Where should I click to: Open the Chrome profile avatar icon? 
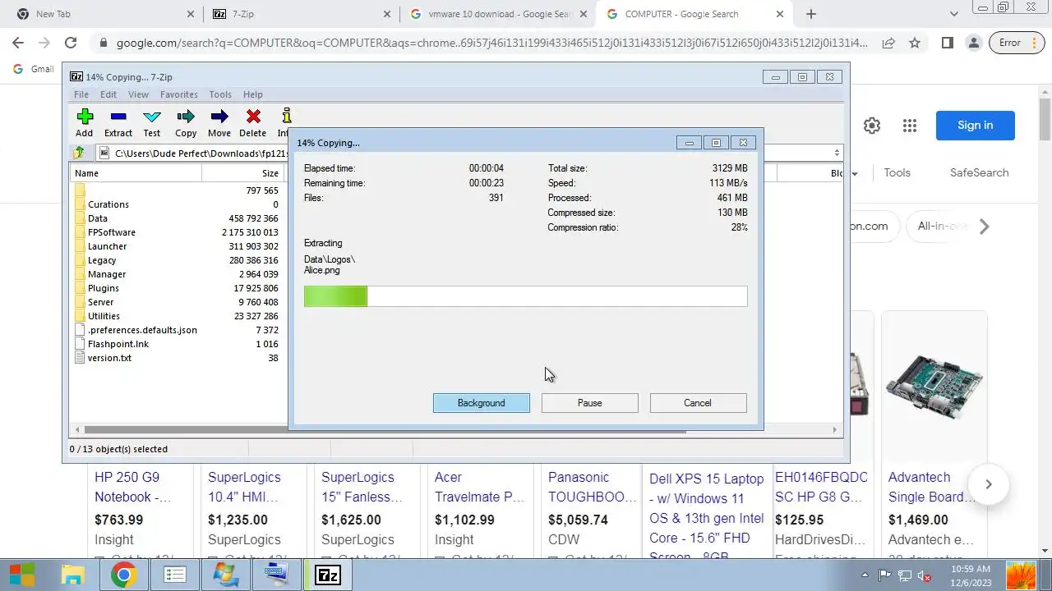(973, 43)
